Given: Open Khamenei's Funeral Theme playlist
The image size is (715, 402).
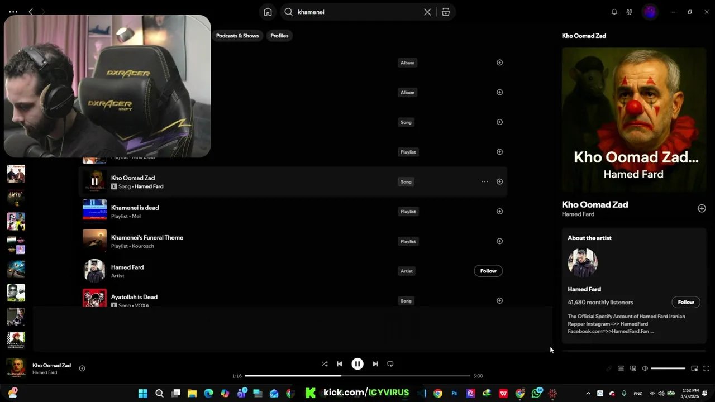Looking at the screenshot, I should point(147,237).
